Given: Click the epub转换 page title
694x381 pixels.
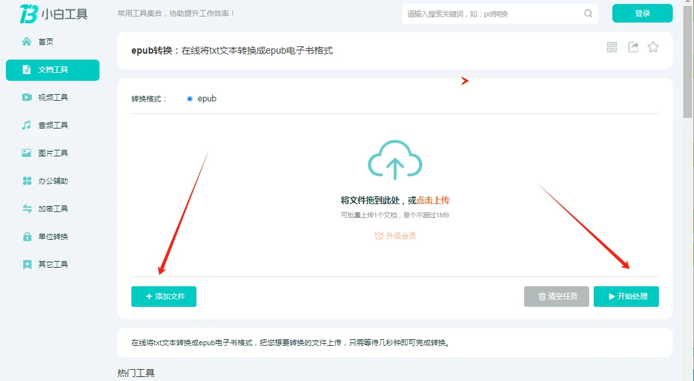Looking at the screenshot, I should tap(232, 50).
